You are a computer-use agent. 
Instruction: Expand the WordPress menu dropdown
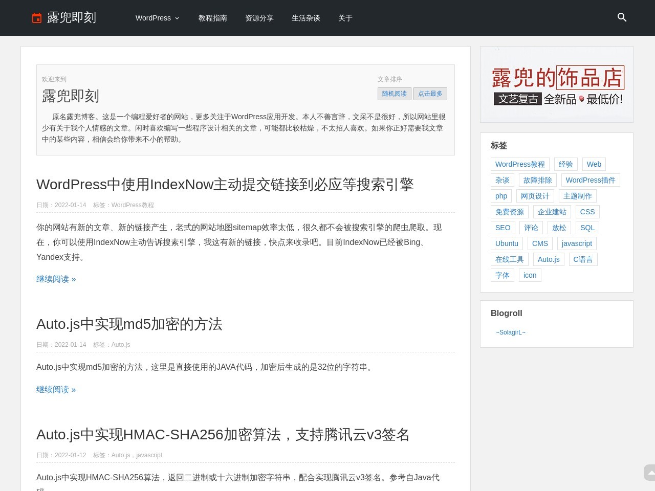(157, 18)
